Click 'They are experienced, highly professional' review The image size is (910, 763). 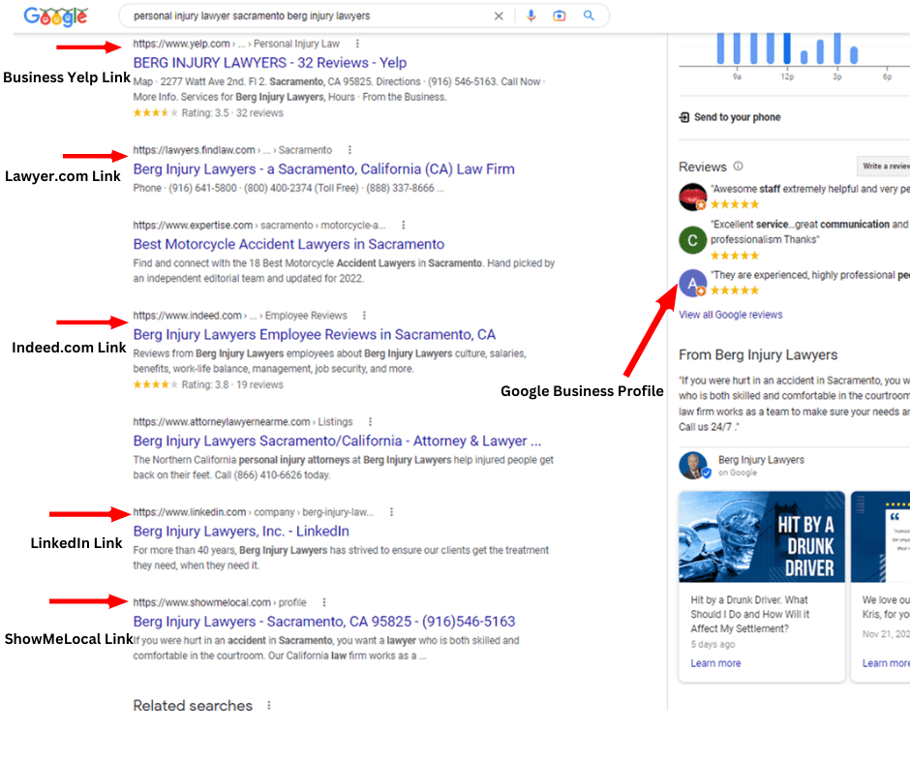coord(809,275)
